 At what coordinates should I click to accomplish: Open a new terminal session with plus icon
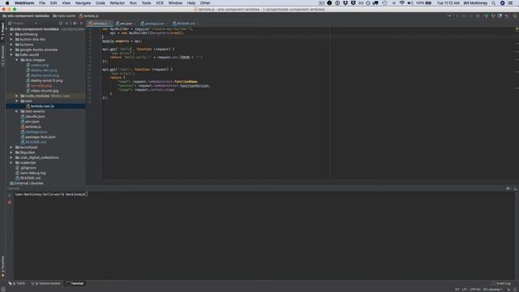pos(10,195)
